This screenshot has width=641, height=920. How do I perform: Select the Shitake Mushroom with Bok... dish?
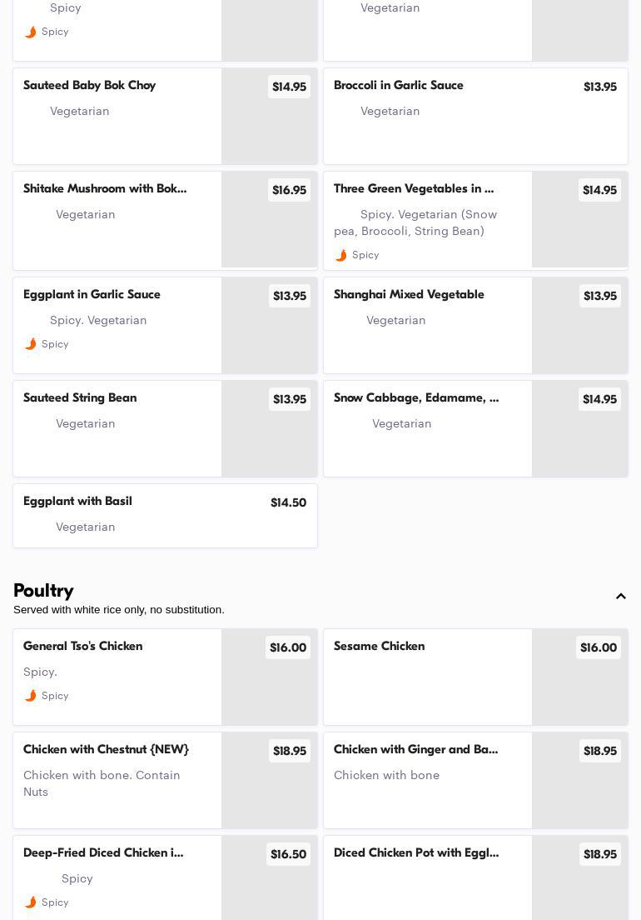tap(105, 189)
